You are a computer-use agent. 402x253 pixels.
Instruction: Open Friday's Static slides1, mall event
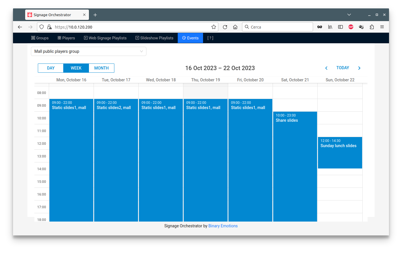tap(250, 160)
